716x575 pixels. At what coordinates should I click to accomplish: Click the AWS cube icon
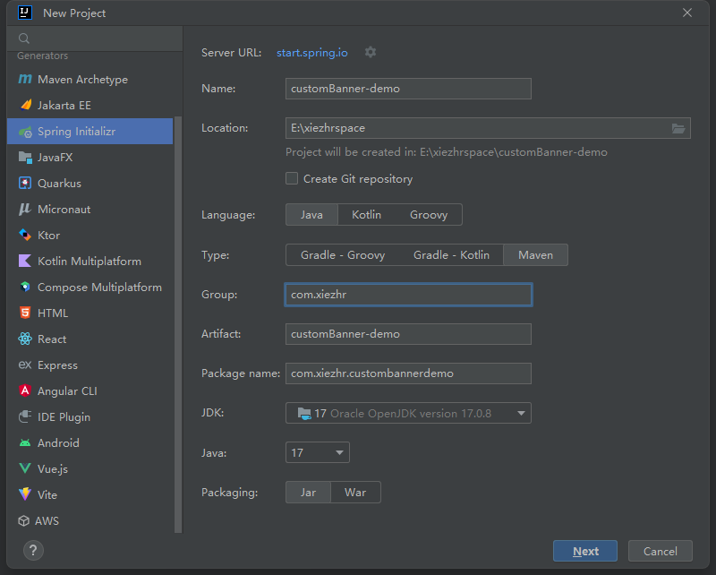[x=24, y=520]
